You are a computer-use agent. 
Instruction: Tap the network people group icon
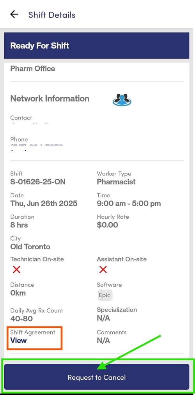[x=122, y=99]
